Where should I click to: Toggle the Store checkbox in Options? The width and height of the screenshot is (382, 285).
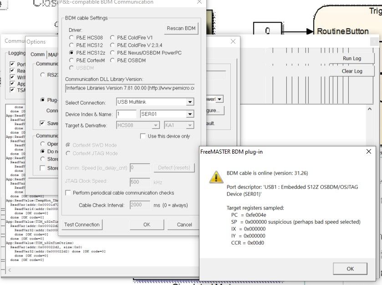coord(42,168)
